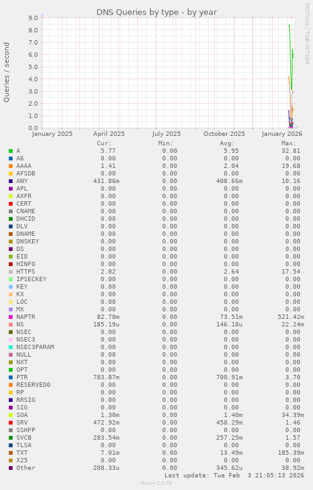Click the 'January 2025' axis label

coord(52,134)
